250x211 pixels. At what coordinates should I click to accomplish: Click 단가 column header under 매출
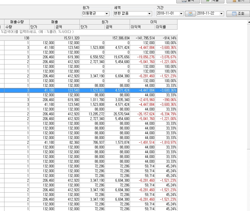pos(42,27)
